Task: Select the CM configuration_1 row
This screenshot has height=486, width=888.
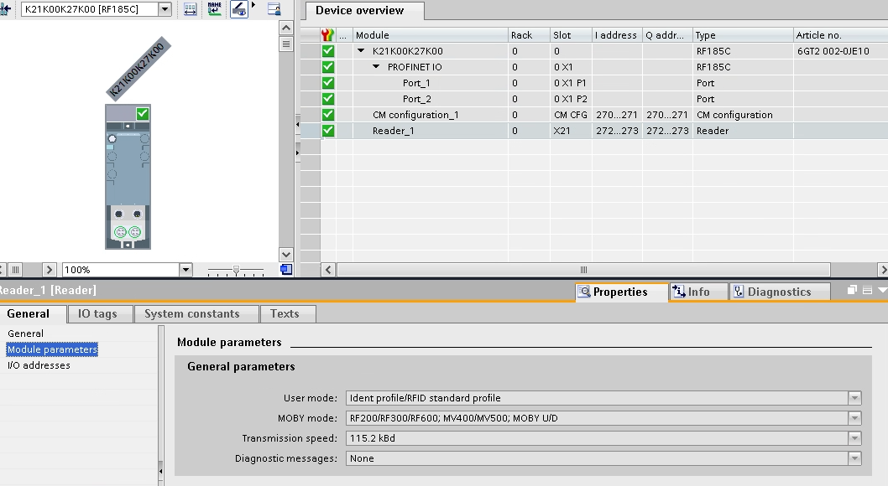Action: click(x=593, y=114)
